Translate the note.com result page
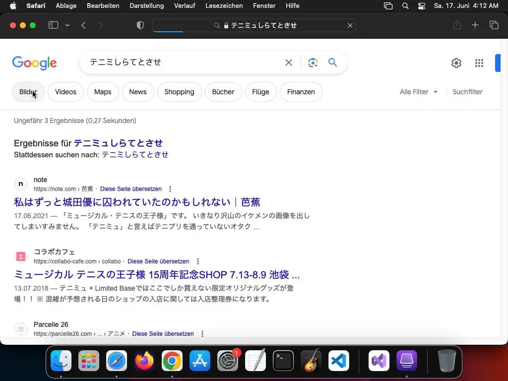The width and height of the screenshot is (508, 381). pos(131,189)
